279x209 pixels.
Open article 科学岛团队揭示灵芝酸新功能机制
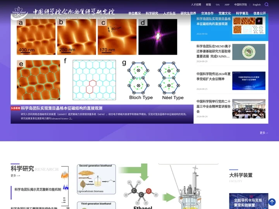pyautogui.click(x=38, y=189)
